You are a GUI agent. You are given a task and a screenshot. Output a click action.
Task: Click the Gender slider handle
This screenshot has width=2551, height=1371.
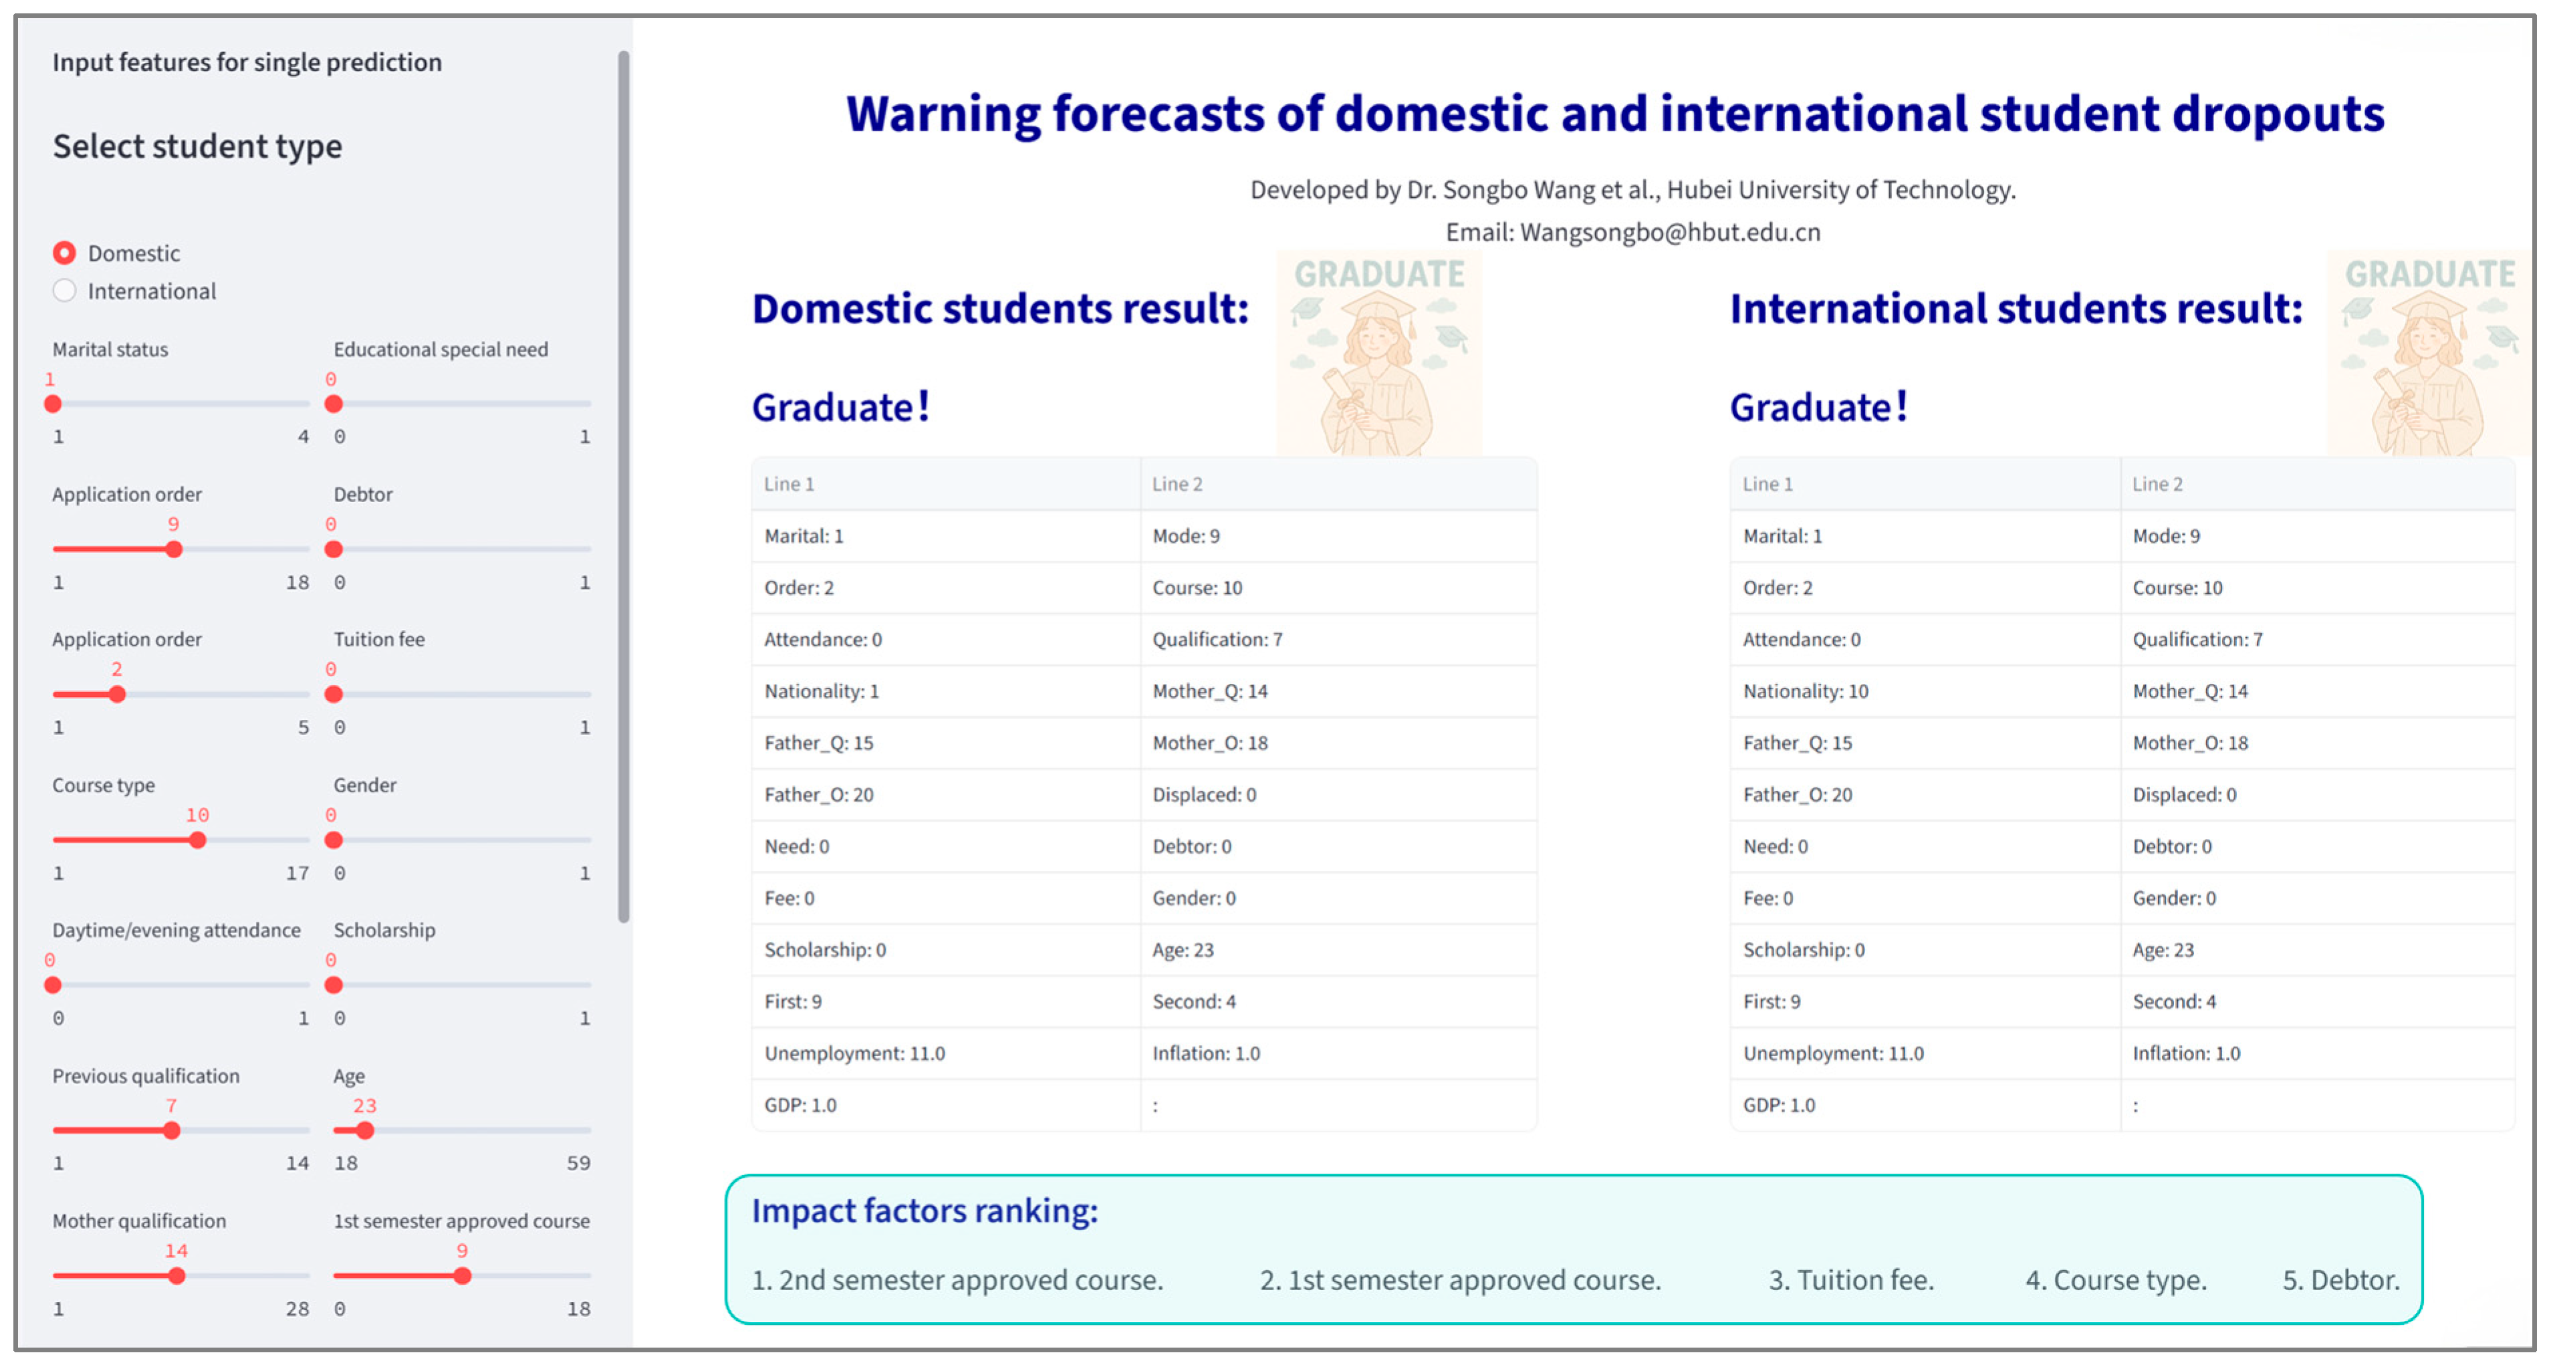[x=334, y=840]
